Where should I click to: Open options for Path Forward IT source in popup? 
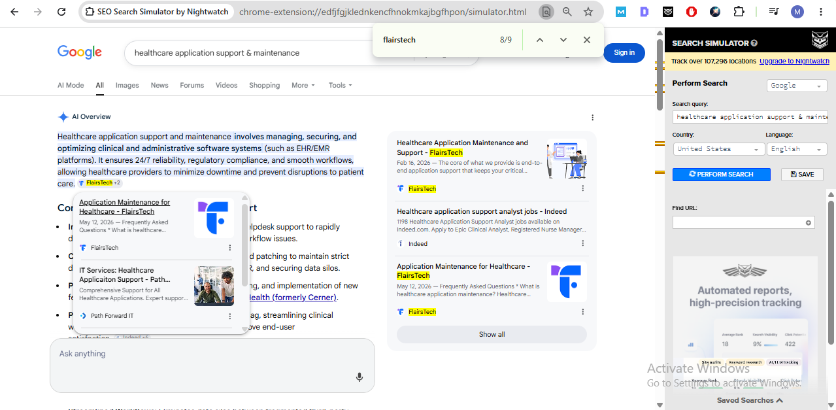(230, 316)
